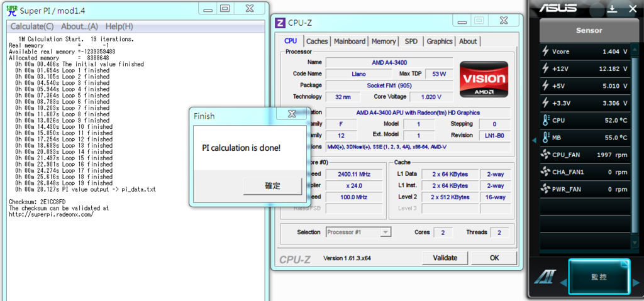Click the core speed value 2400.11 MHz
Screen dimensions: 644x301
coord(353,174)
